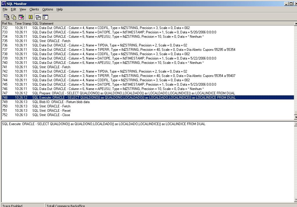This screenshot has height=207, width=297.
Task: Select row 745 with date 5/23/2006
Action: [x=148, y=84]
